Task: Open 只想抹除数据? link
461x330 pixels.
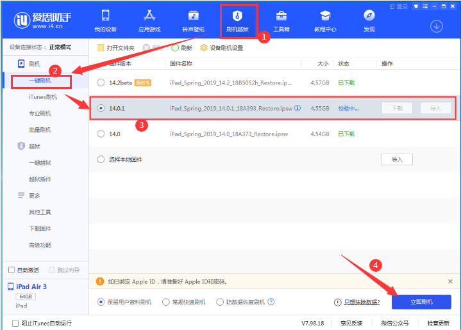Action: 362,302
